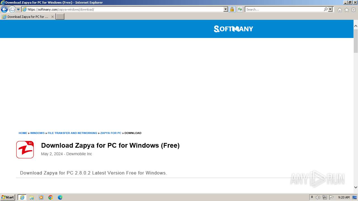Launch Microsoft Edge from taskbar
358x201 pixels.
point(60,197)
